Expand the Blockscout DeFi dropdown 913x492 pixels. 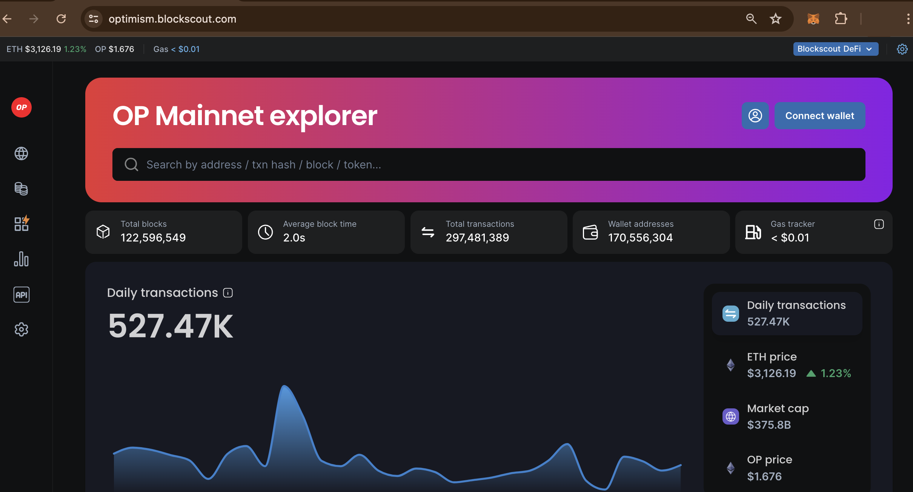[x=835, y=49]
